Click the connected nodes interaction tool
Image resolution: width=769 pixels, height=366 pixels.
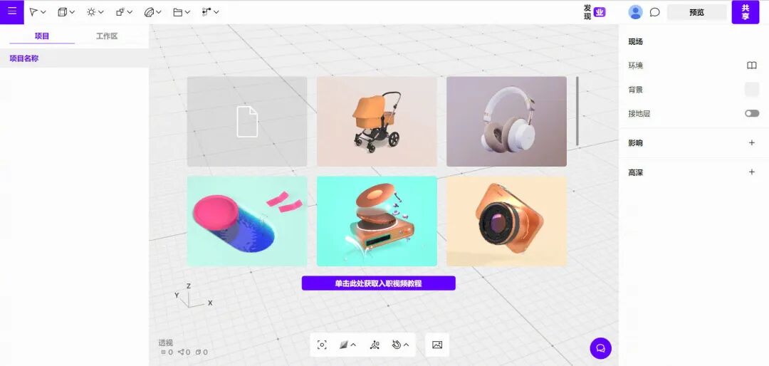pyautogui.click(x=206, y=12)
